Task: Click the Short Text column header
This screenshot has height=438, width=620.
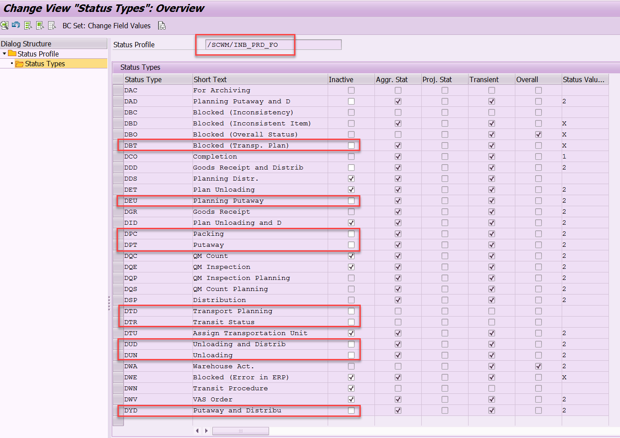Action: [260, 79]
